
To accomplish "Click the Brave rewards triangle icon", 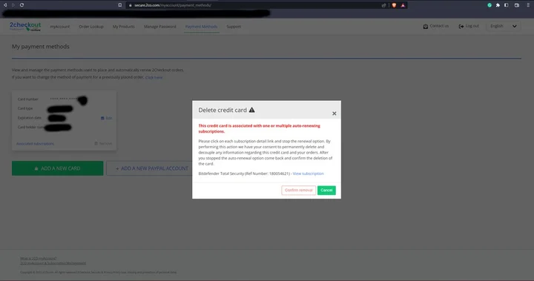I will tap(403, 5).
